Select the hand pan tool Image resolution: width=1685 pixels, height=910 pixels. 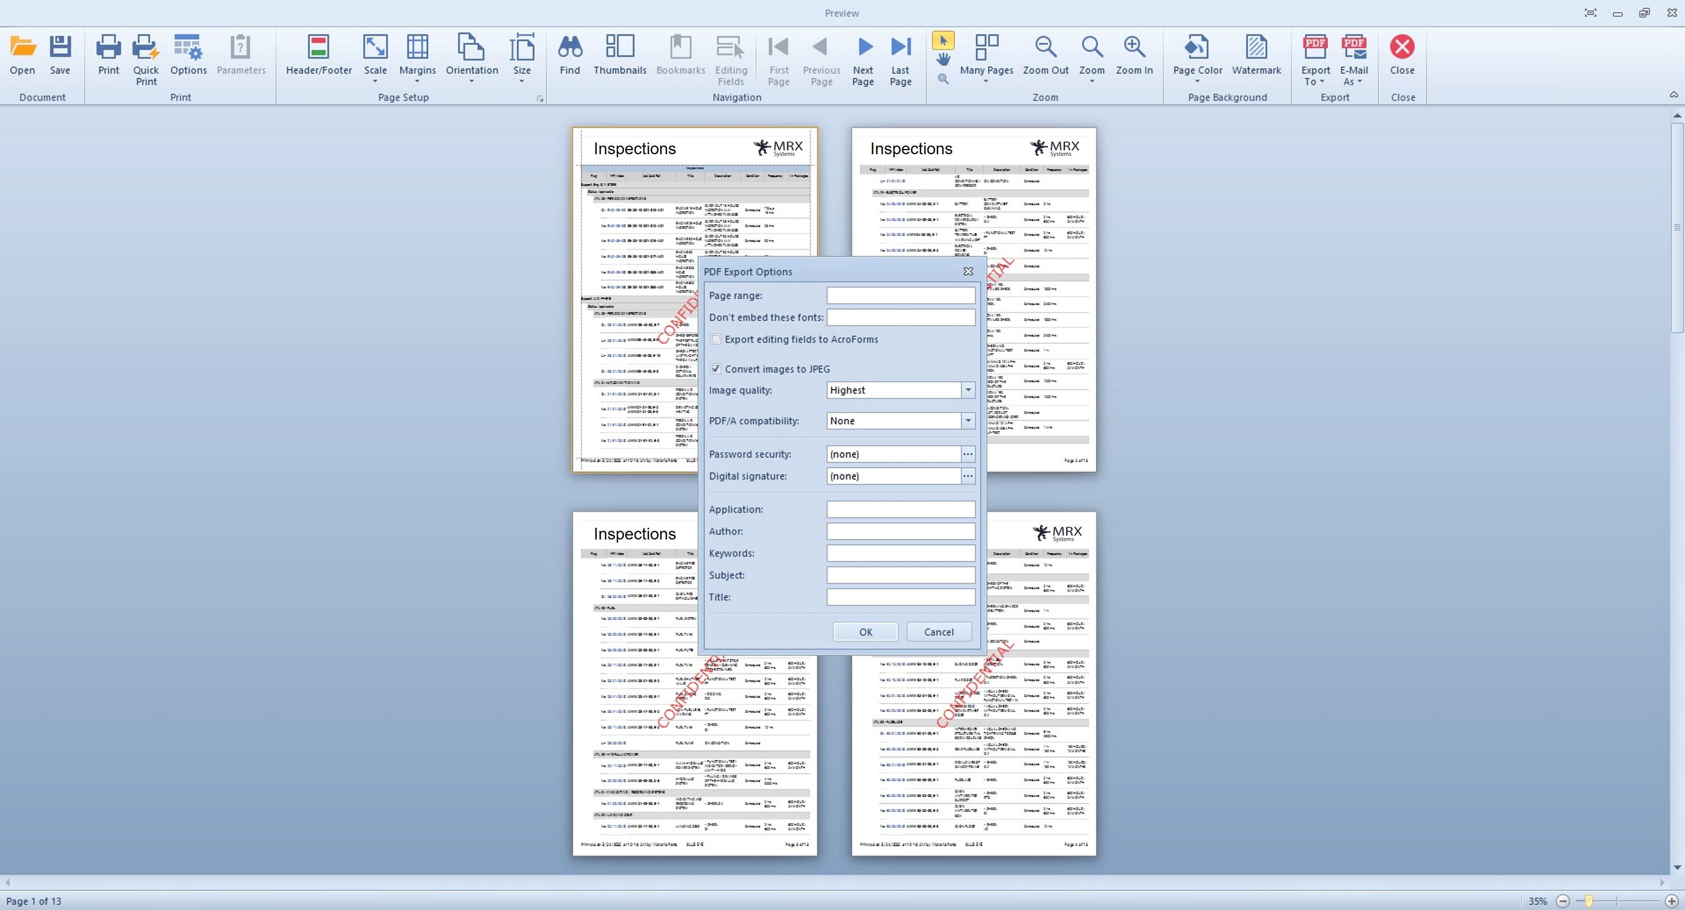tap(942, 60)
